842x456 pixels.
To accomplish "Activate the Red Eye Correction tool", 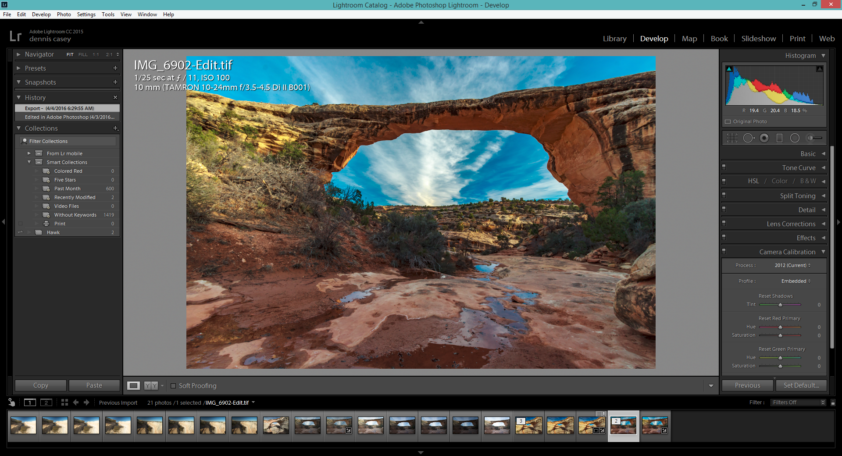I will coord(764,138).
